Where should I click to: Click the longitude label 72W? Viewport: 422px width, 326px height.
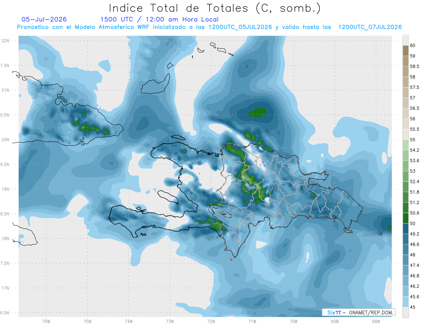point(211,321)
